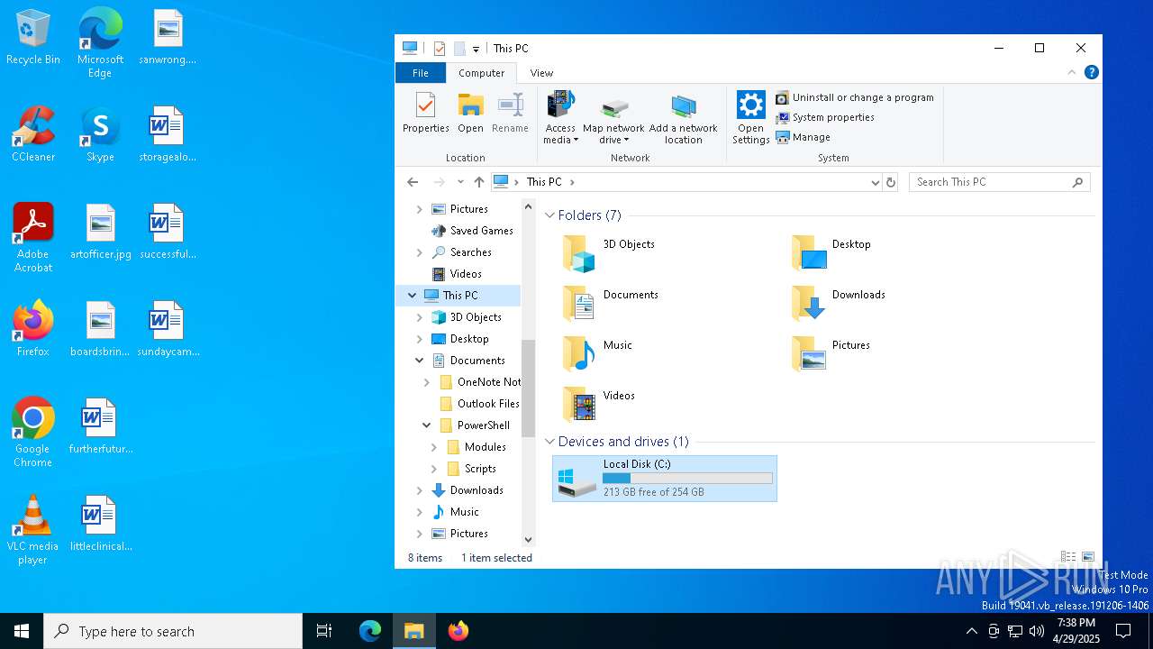Refresh the This PC view
The width and height of the screenshot is (1153, 649).
[x=891, y=182]
